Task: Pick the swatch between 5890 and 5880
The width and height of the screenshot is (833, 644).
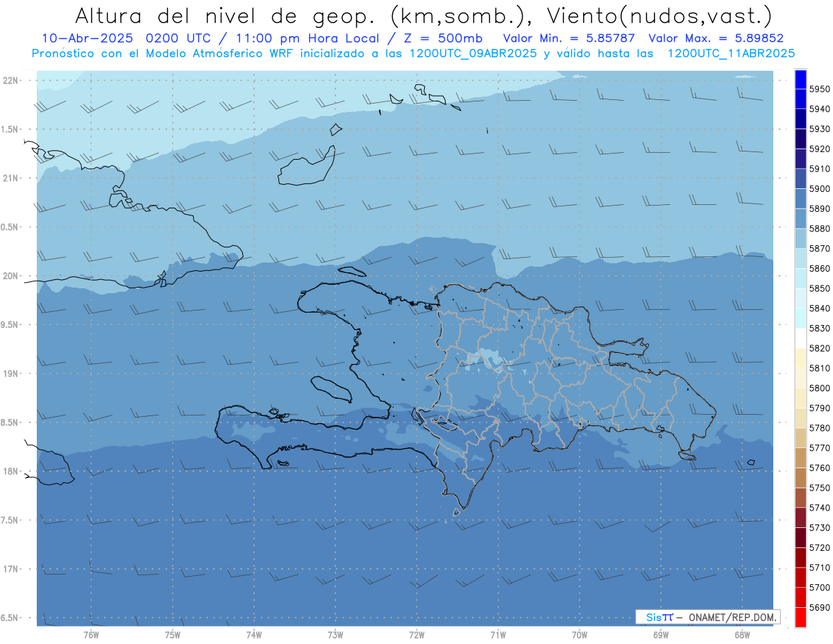Action: [800, 218]
